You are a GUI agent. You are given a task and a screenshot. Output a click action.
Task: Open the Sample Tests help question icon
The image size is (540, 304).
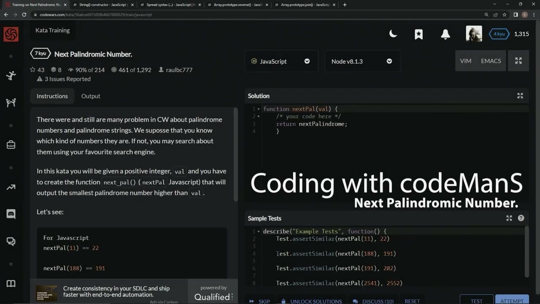521,218
